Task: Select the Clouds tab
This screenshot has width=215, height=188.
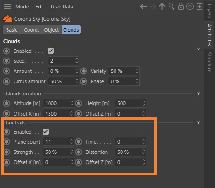Action: pos(71,30)
